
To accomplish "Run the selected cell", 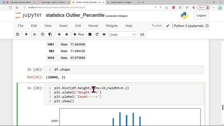I will pos(79,34).
